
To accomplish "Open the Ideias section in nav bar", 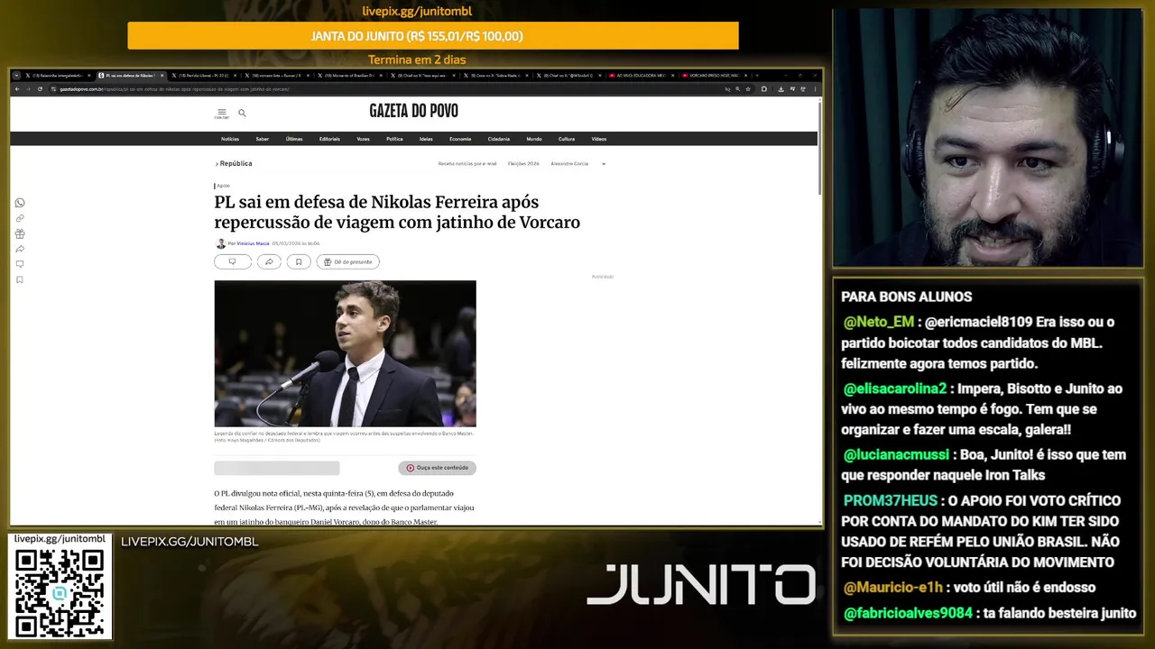I will pyautogui.click(x=426, y=139).
